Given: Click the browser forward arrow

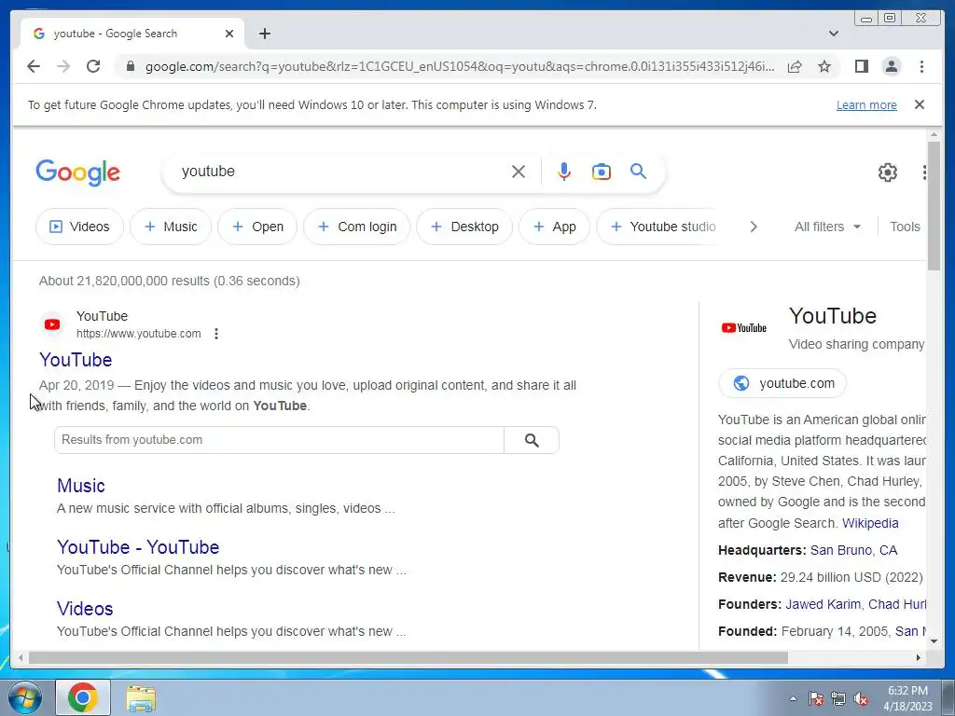Looking at the screenshot, I should pos(63,66).
